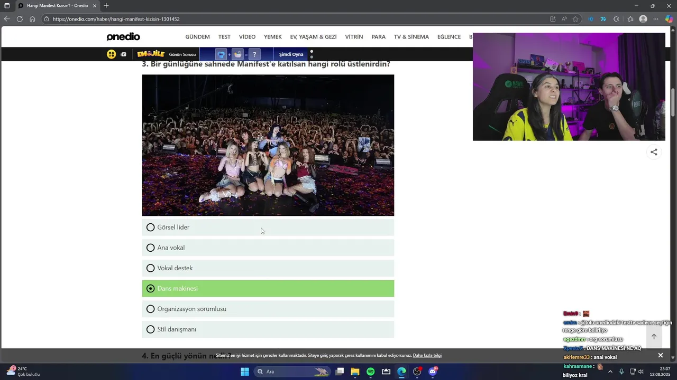
Task: Open Discord from the taskbar
Action: pos(433,372)
